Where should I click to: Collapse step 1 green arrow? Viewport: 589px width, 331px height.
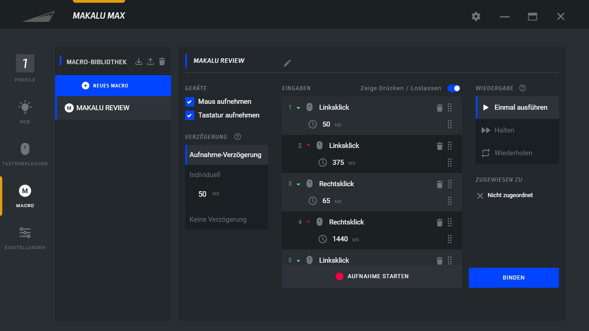tap(299, 108)
